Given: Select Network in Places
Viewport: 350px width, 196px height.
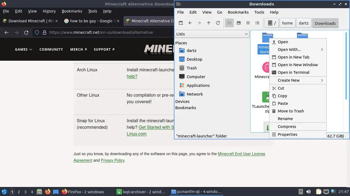Looking at the screenshot, I should tap(195, 94).
